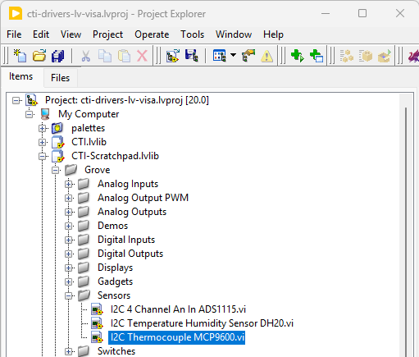Open the Operate menu

click(152, 34)
